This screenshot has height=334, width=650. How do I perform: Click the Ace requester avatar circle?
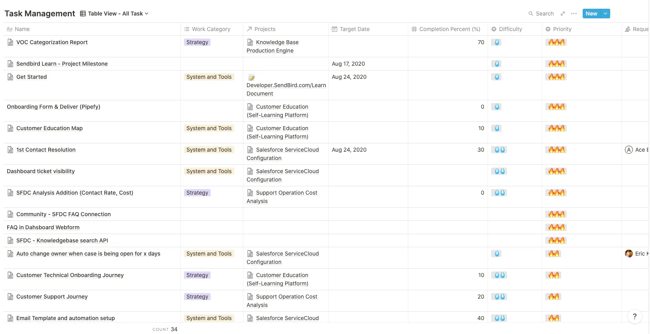pos(629,150)
